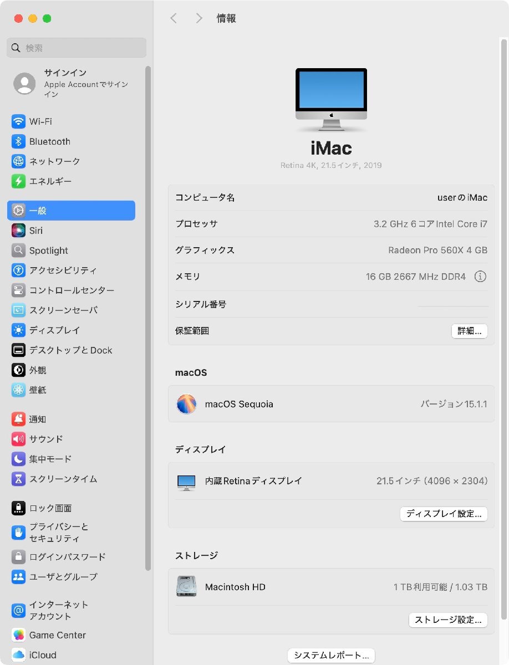
Task: Go forward with the right chevron
Action: click(199, 18)
